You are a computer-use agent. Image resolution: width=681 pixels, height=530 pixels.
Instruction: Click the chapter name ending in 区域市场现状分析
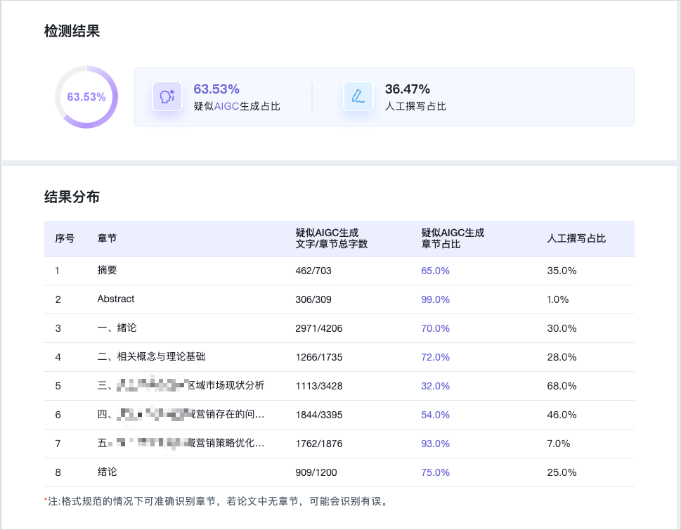tap(181, 385)
